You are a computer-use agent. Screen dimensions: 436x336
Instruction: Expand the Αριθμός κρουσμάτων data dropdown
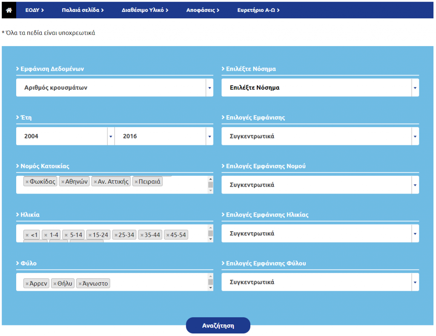tap(115, 88)
